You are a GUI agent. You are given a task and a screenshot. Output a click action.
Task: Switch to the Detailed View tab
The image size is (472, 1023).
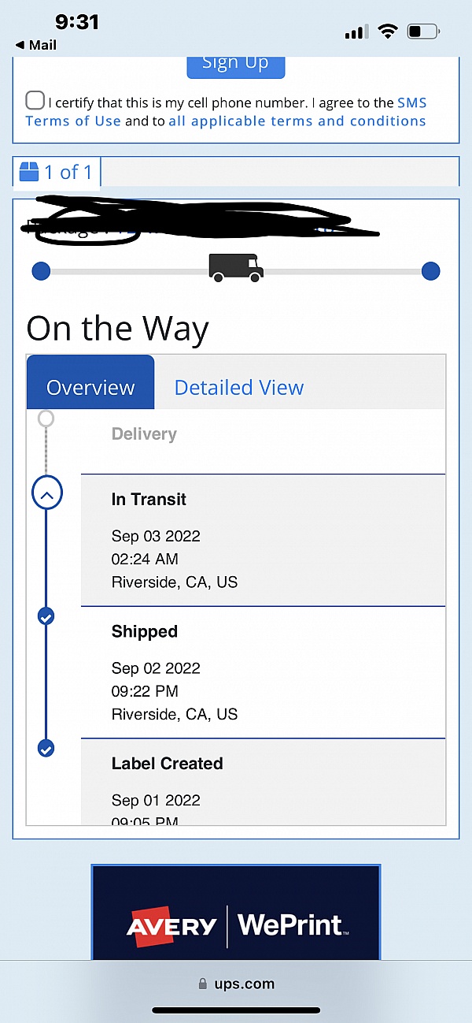[238, 388]
